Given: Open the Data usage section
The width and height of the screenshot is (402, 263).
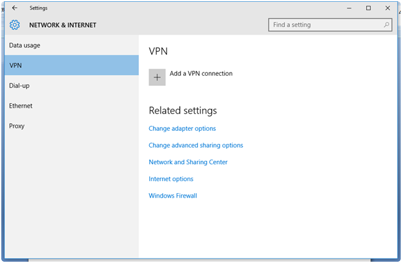Looking at the screenshot, I should click(25, 46).
